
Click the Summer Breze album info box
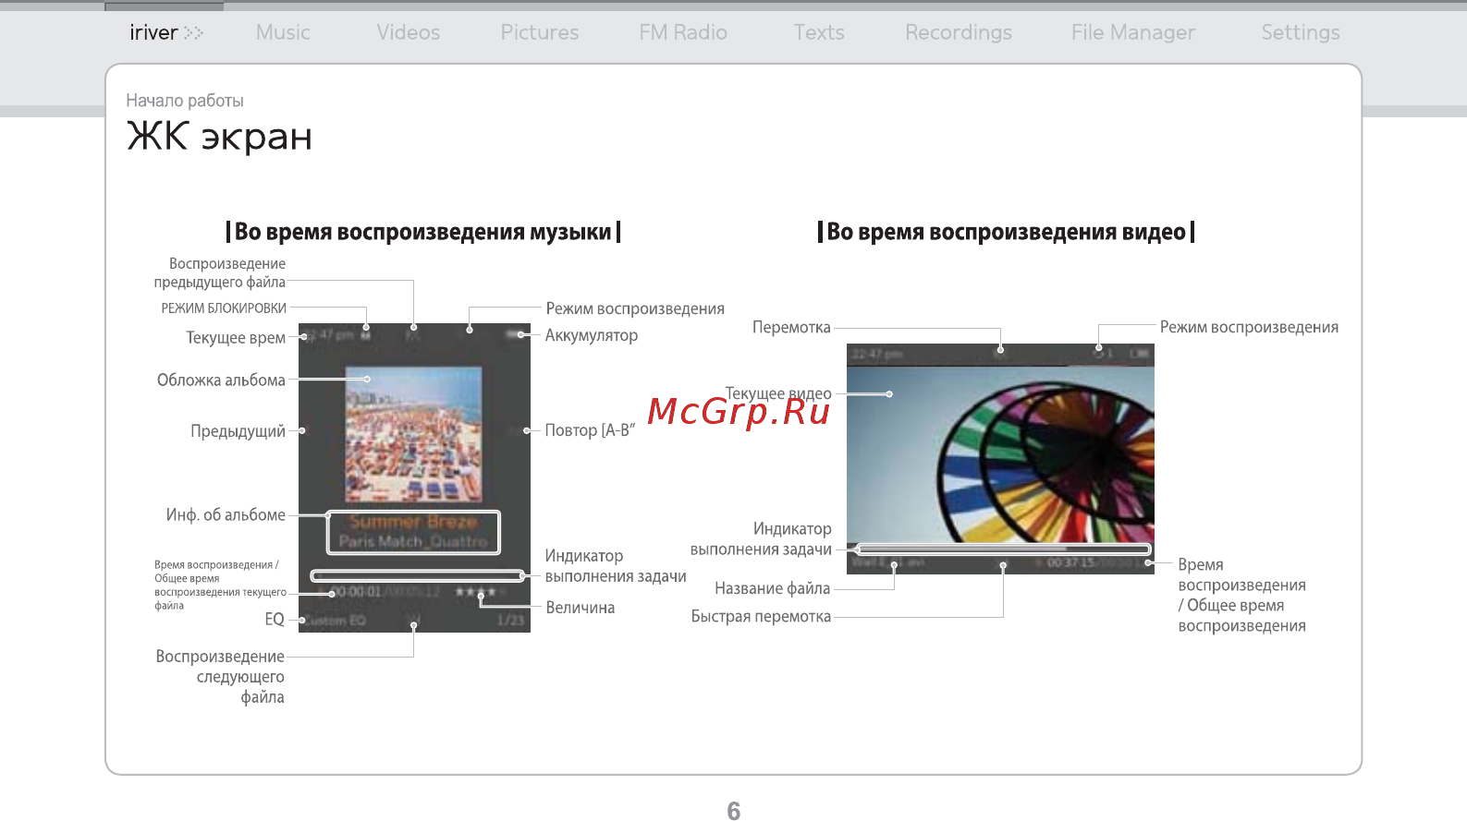(x=413, y=532)
